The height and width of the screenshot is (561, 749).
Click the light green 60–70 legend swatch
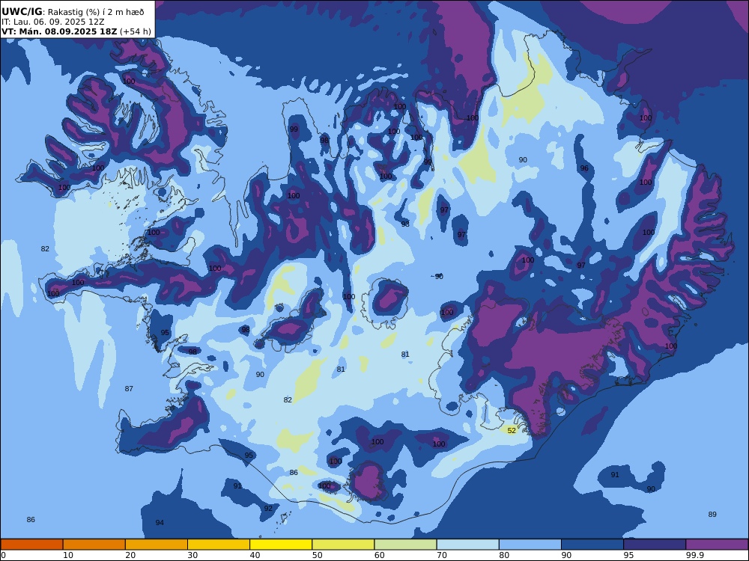(x=405, y=545)
